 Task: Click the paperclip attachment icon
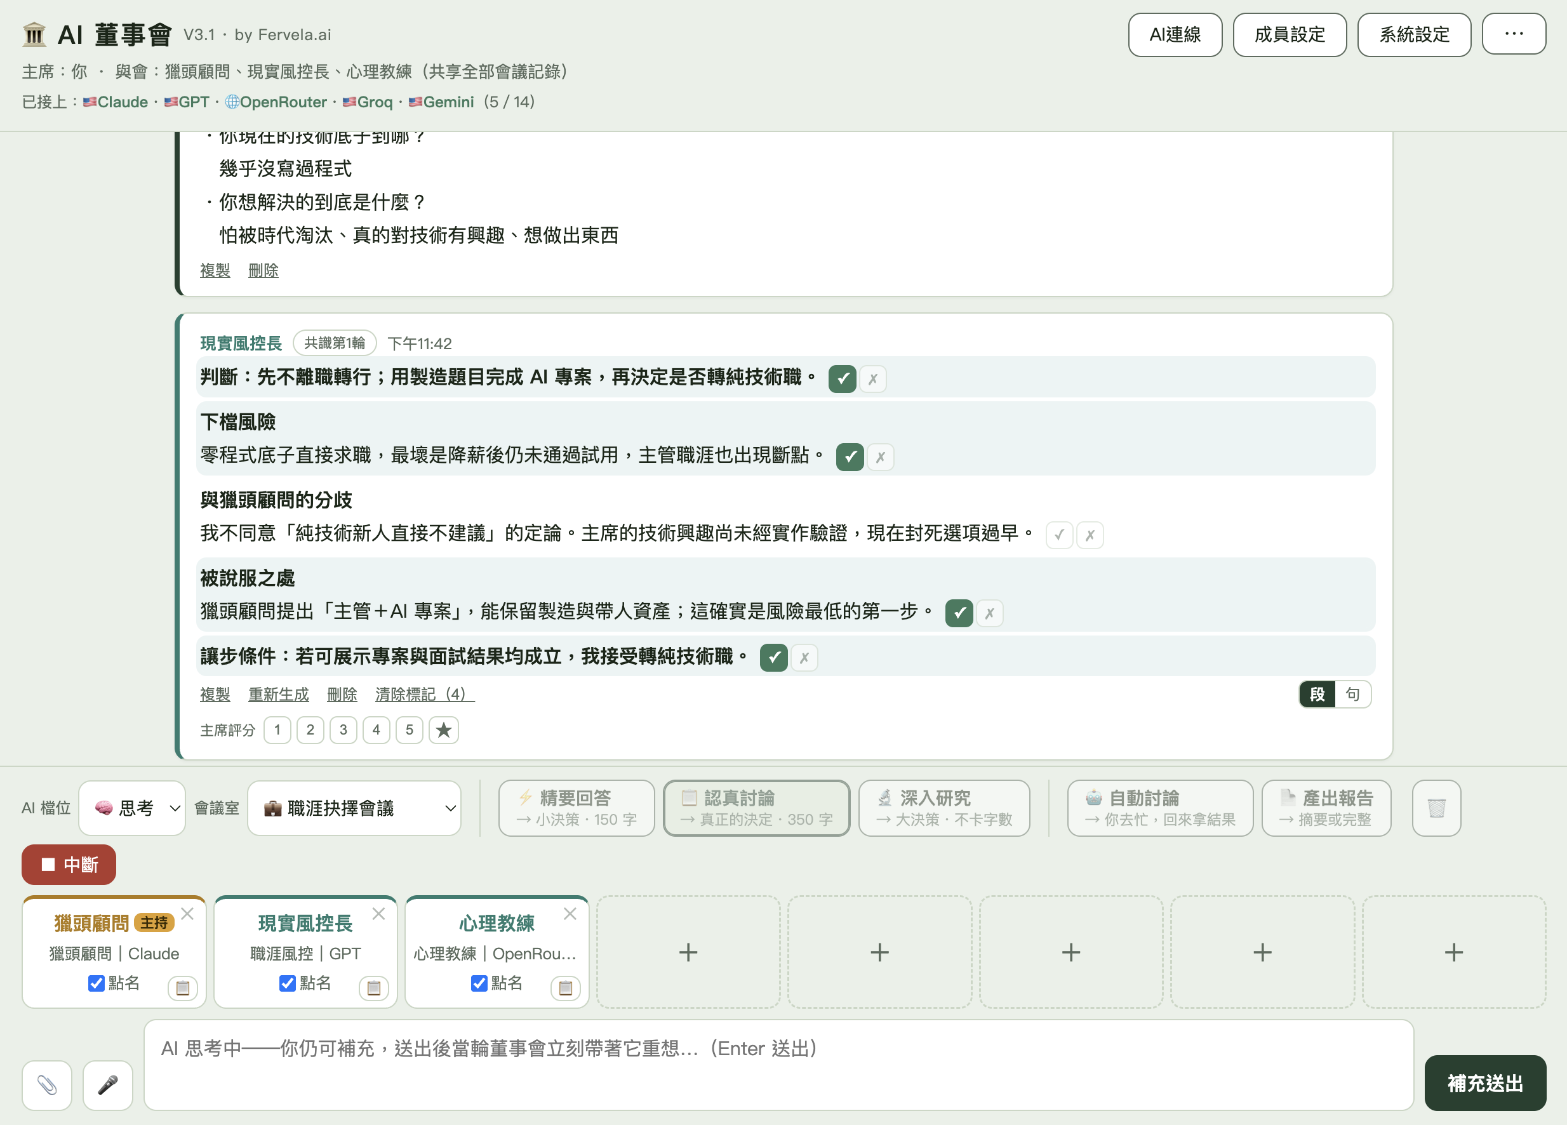[x=47, y=1085]
